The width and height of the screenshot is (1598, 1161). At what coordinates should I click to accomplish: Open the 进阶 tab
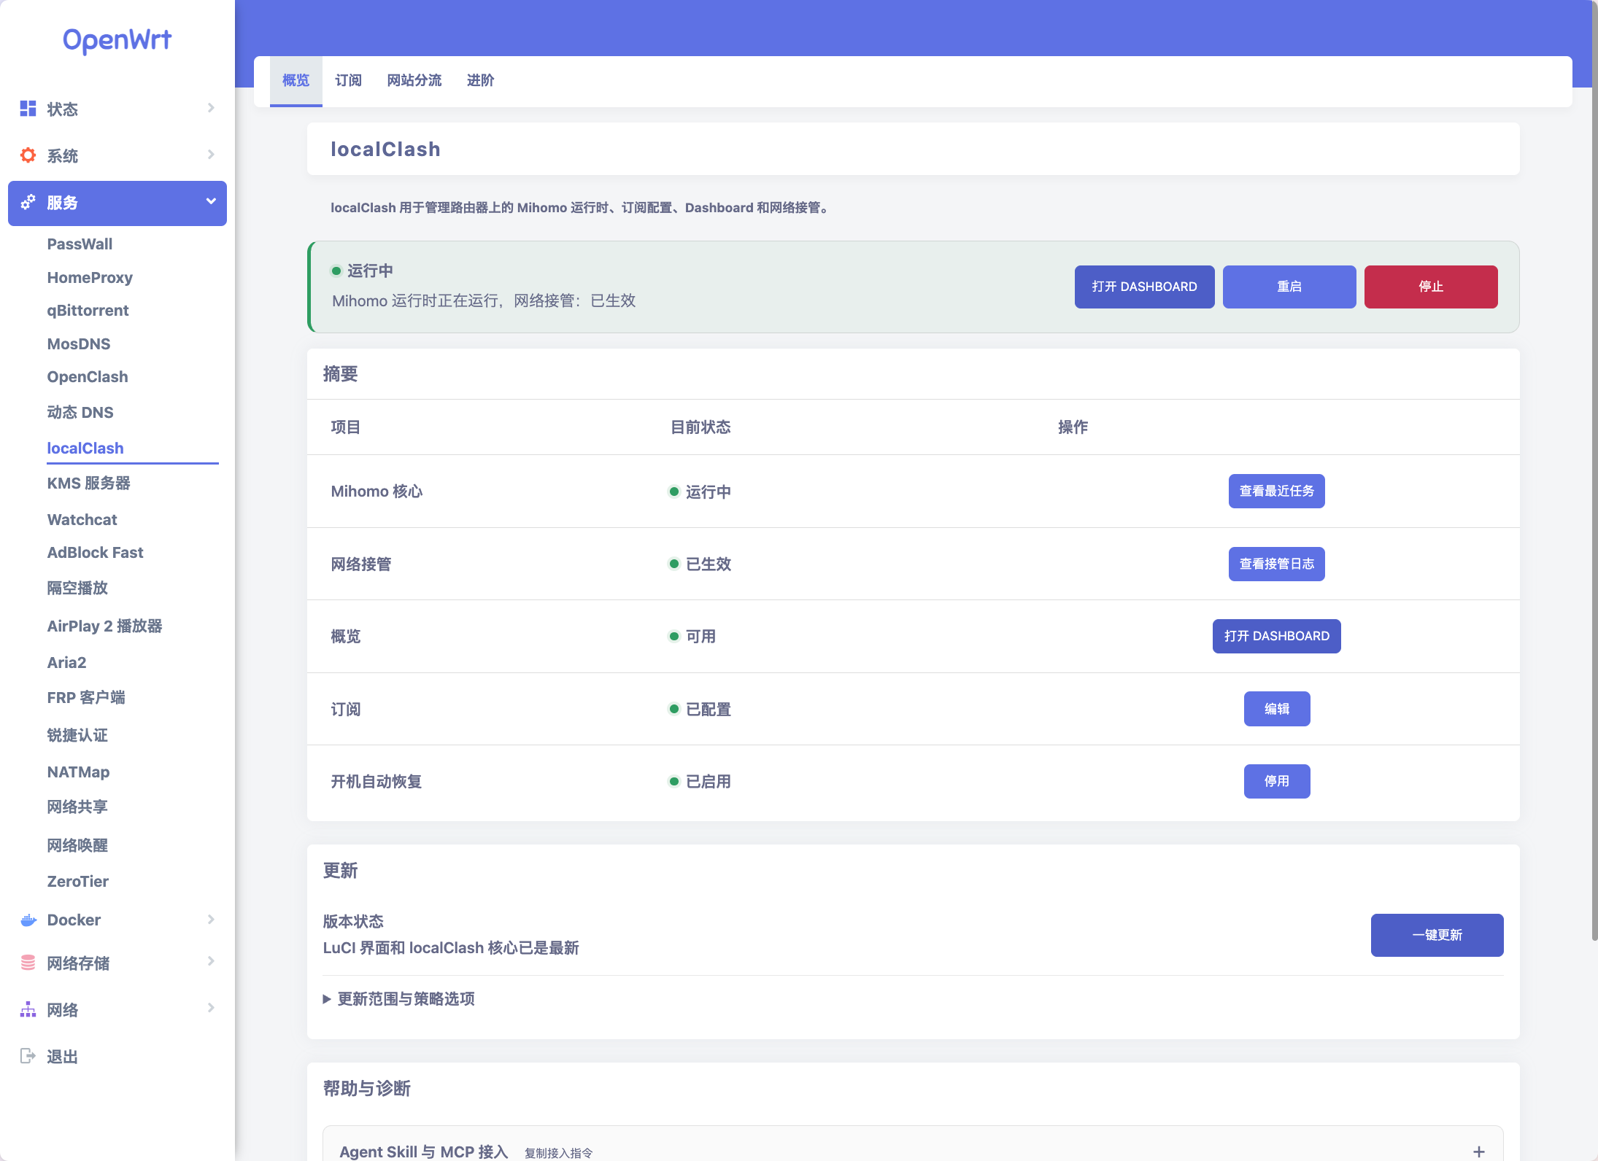coord(480,81)
